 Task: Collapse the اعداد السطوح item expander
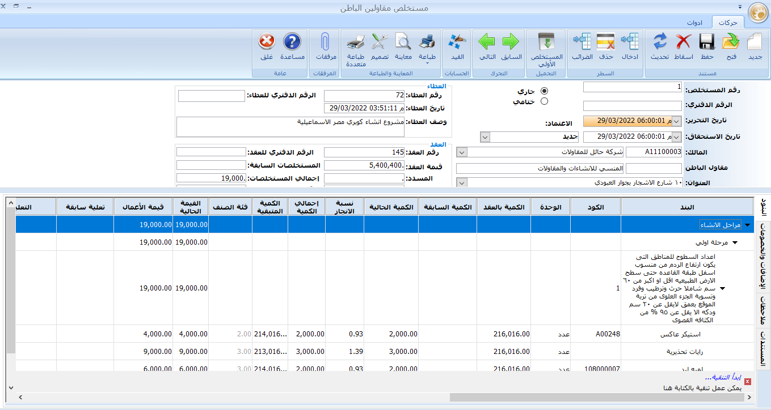click(x=722, y=288)
